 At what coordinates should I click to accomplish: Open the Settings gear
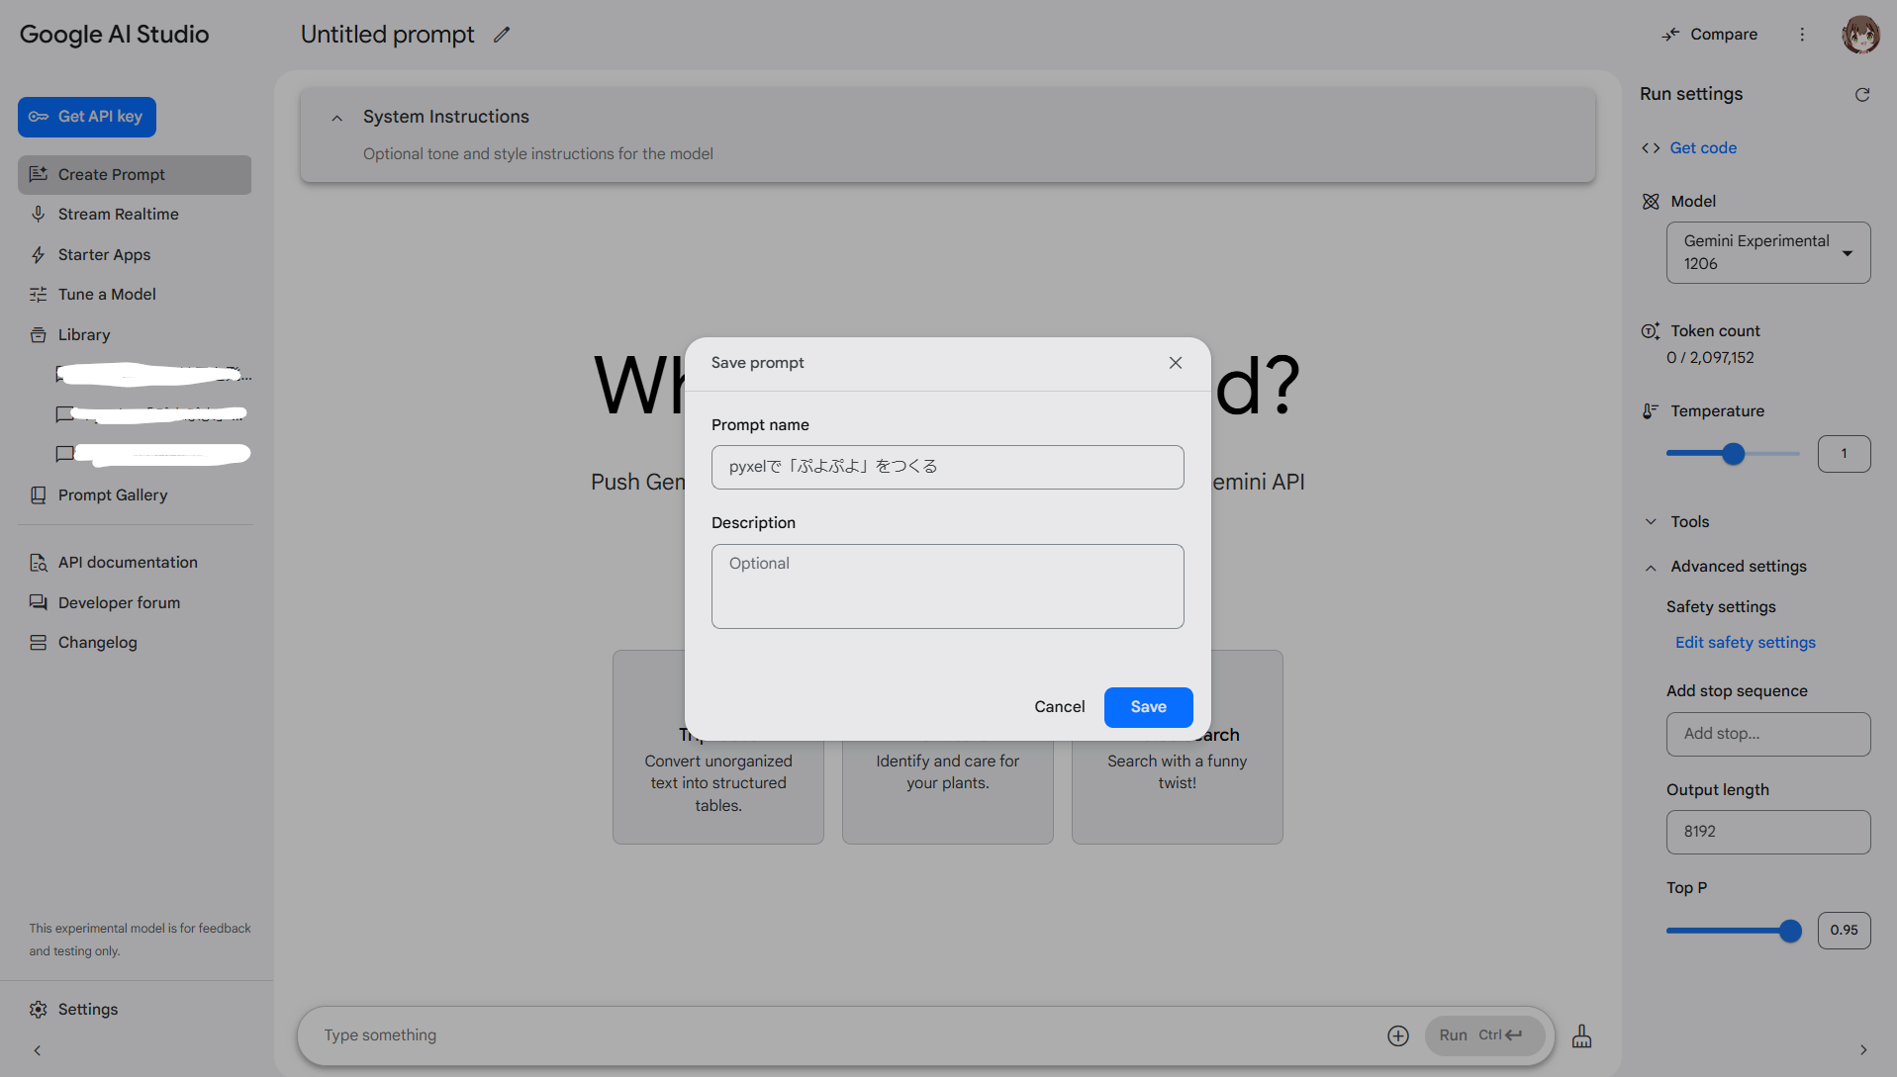(x=38, y=1009)
